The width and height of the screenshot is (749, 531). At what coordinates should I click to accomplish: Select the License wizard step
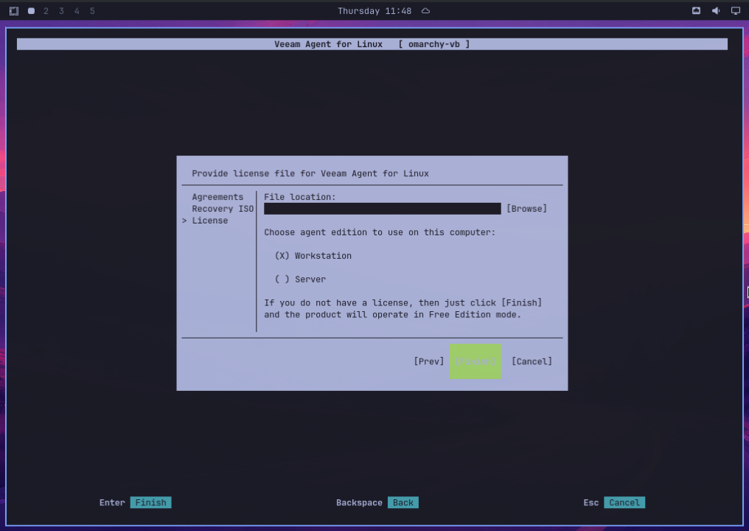(x=209, y=221)
